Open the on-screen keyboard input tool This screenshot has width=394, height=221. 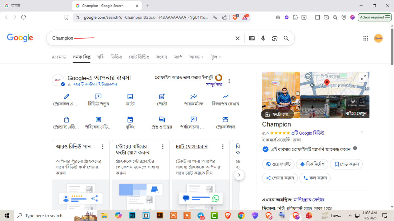coord(252,38)
